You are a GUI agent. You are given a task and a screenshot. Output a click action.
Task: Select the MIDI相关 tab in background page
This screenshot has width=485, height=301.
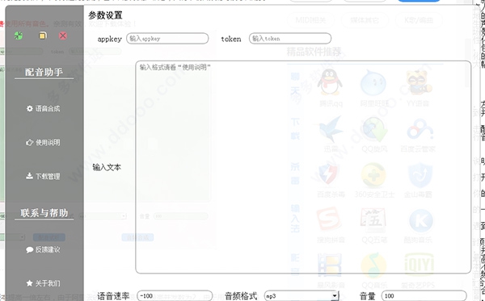click(310, 20)
